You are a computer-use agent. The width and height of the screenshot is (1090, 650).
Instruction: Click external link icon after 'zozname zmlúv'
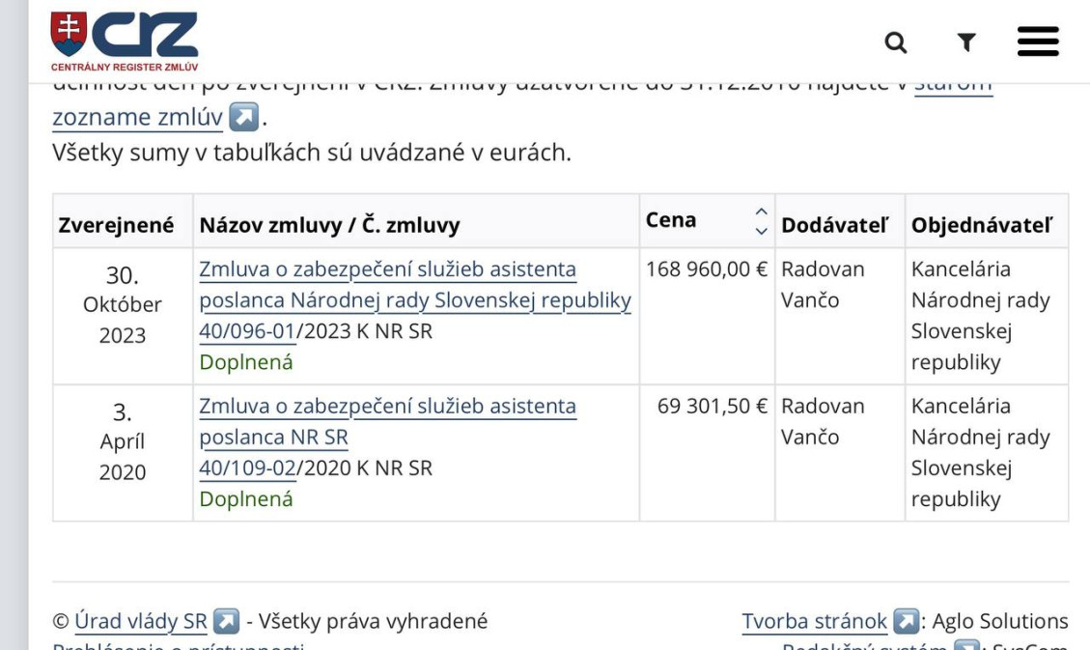(x=243, y=118)
